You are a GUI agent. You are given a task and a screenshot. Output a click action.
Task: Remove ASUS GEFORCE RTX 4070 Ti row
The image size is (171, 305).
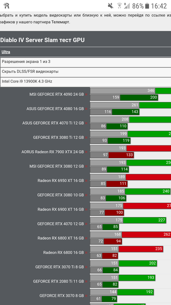[86, 123]
